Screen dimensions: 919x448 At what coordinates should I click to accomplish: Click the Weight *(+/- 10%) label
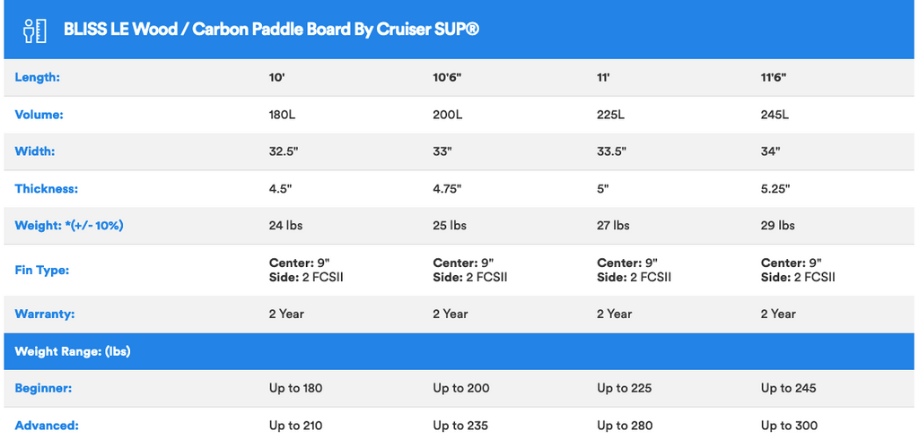tap(69, 226)
